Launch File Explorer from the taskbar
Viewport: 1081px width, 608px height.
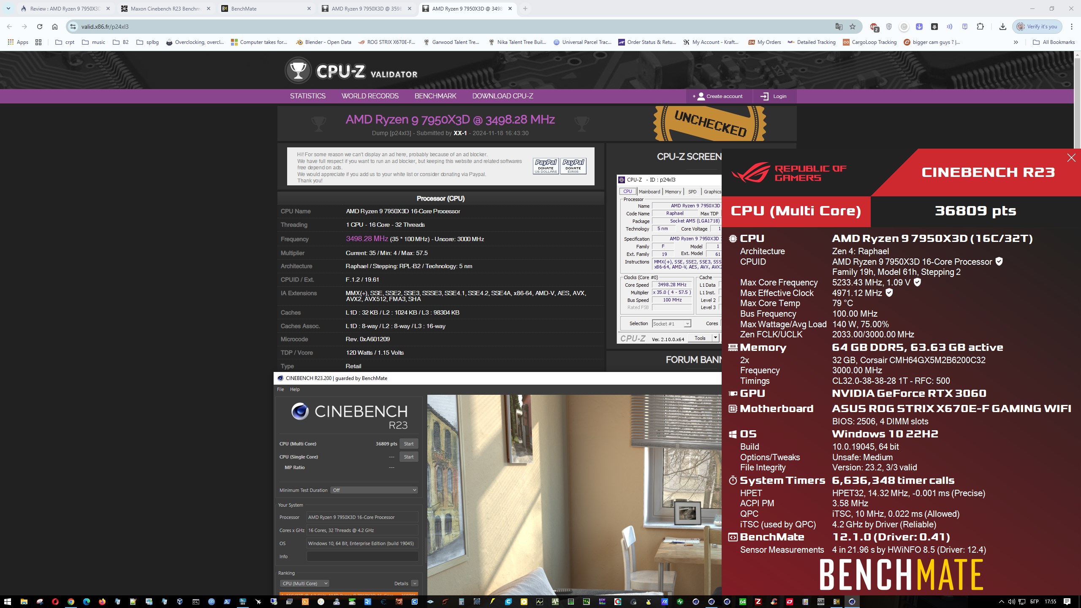click(x=24, y=602)
